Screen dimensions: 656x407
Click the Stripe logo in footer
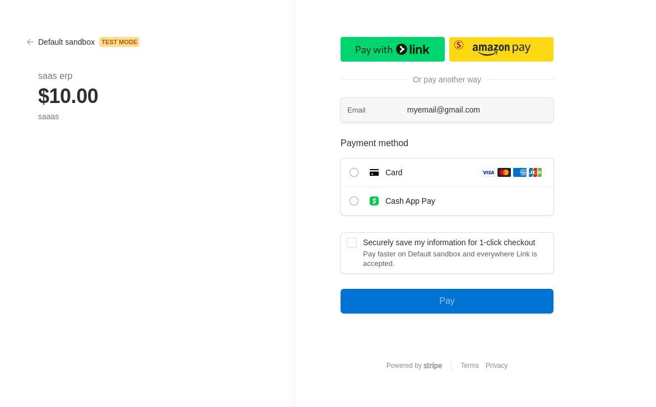pos(432,366)
